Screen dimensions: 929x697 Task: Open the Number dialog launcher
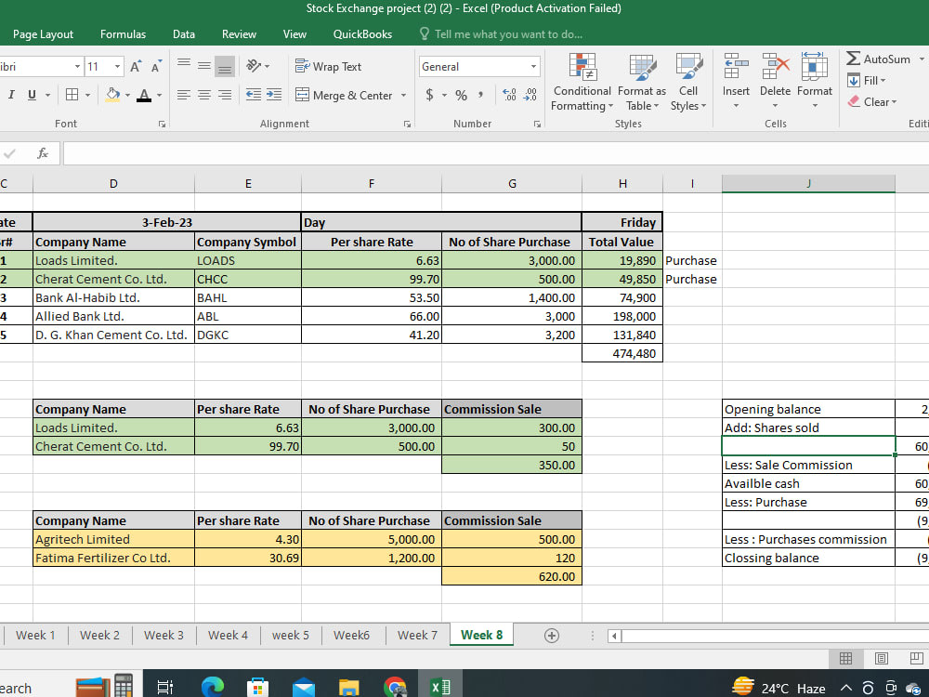coord(537,124)
